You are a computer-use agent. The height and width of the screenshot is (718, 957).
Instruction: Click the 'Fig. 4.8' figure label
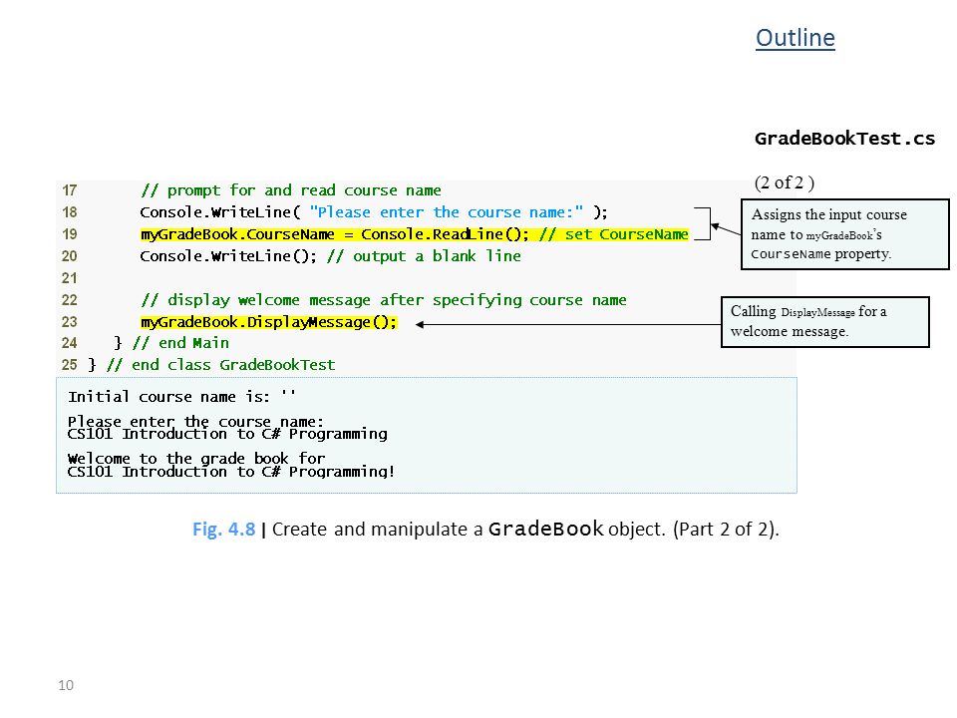point(223,529)
